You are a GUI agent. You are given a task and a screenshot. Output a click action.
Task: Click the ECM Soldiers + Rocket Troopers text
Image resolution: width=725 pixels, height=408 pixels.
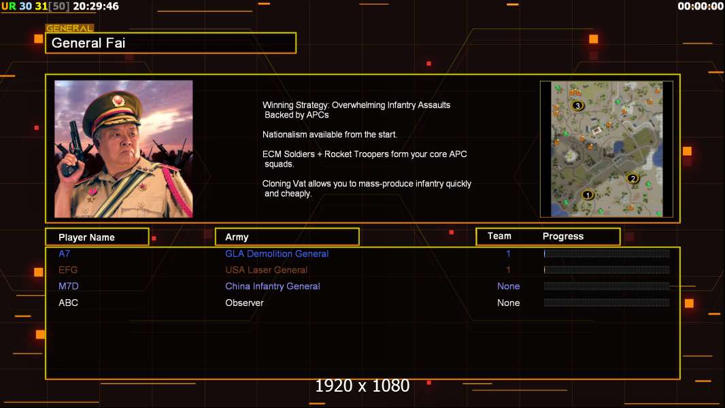(365, 159)
